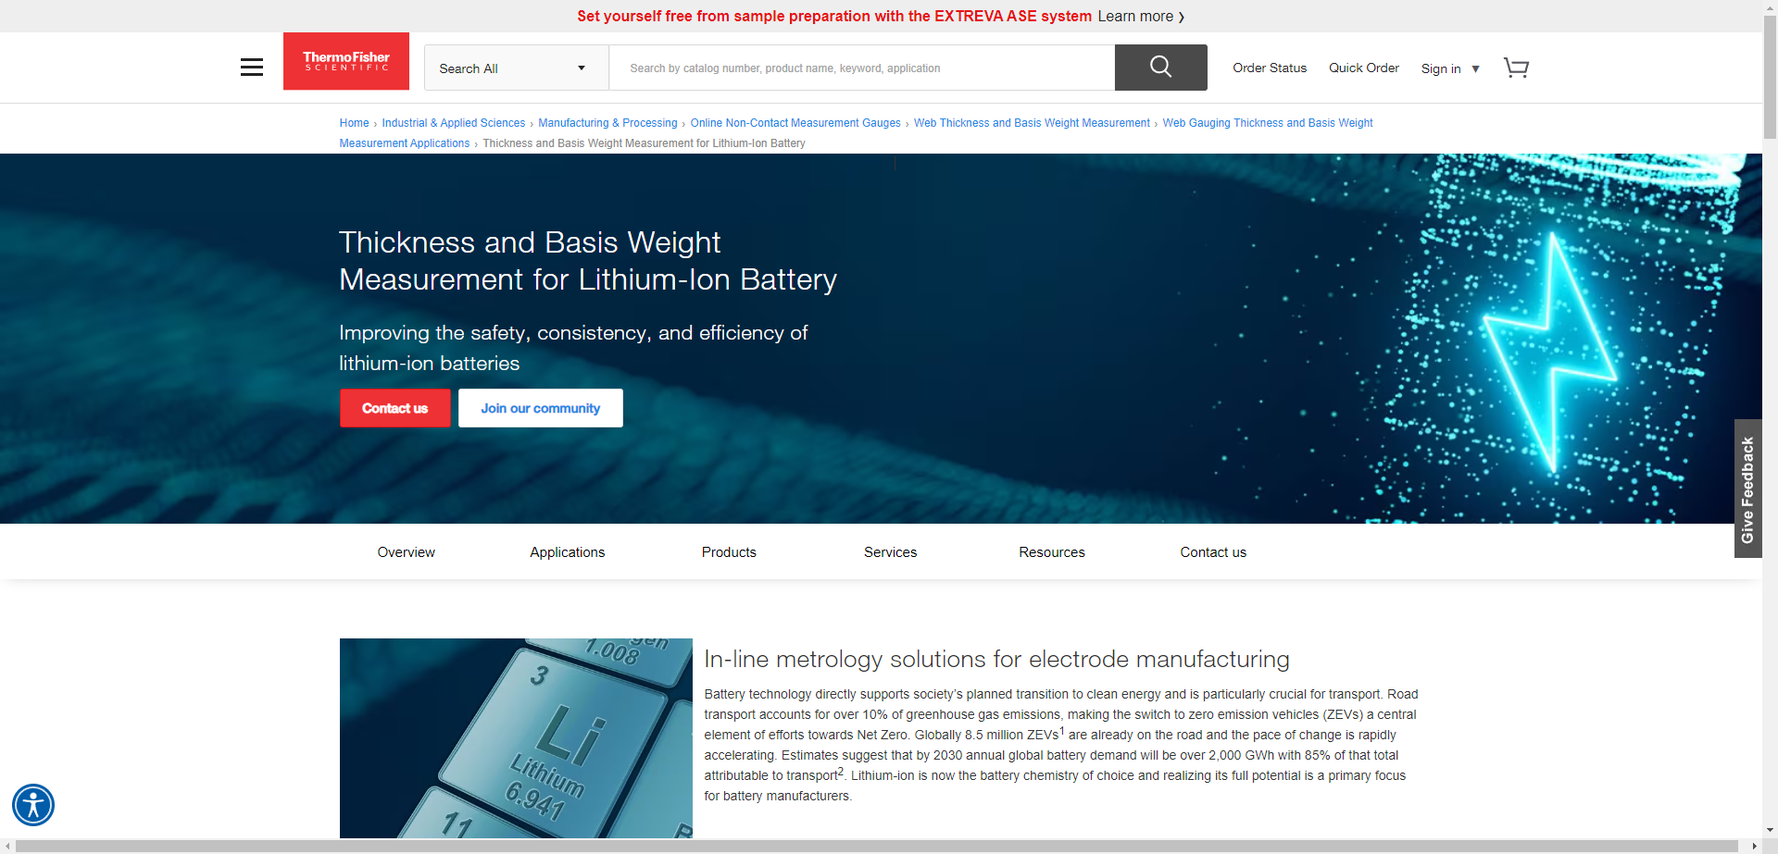Open Industrial & Applied Sciences breadcrumb
The image size is (1778, 854).
click(453, 123)
